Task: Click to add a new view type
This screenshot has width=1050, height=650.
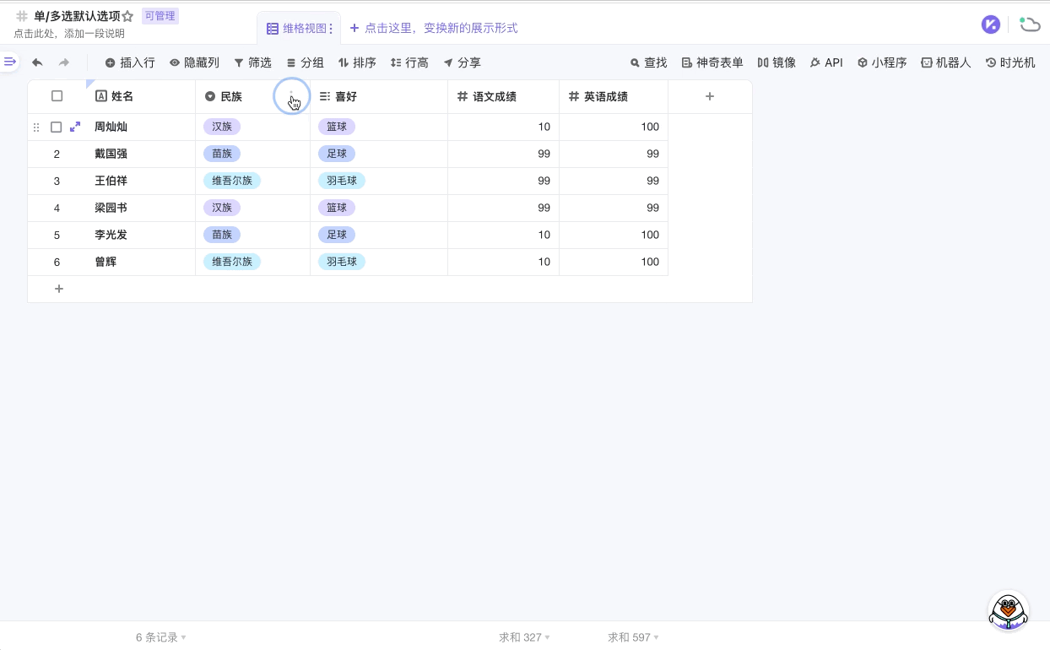Action: point(433,28)
